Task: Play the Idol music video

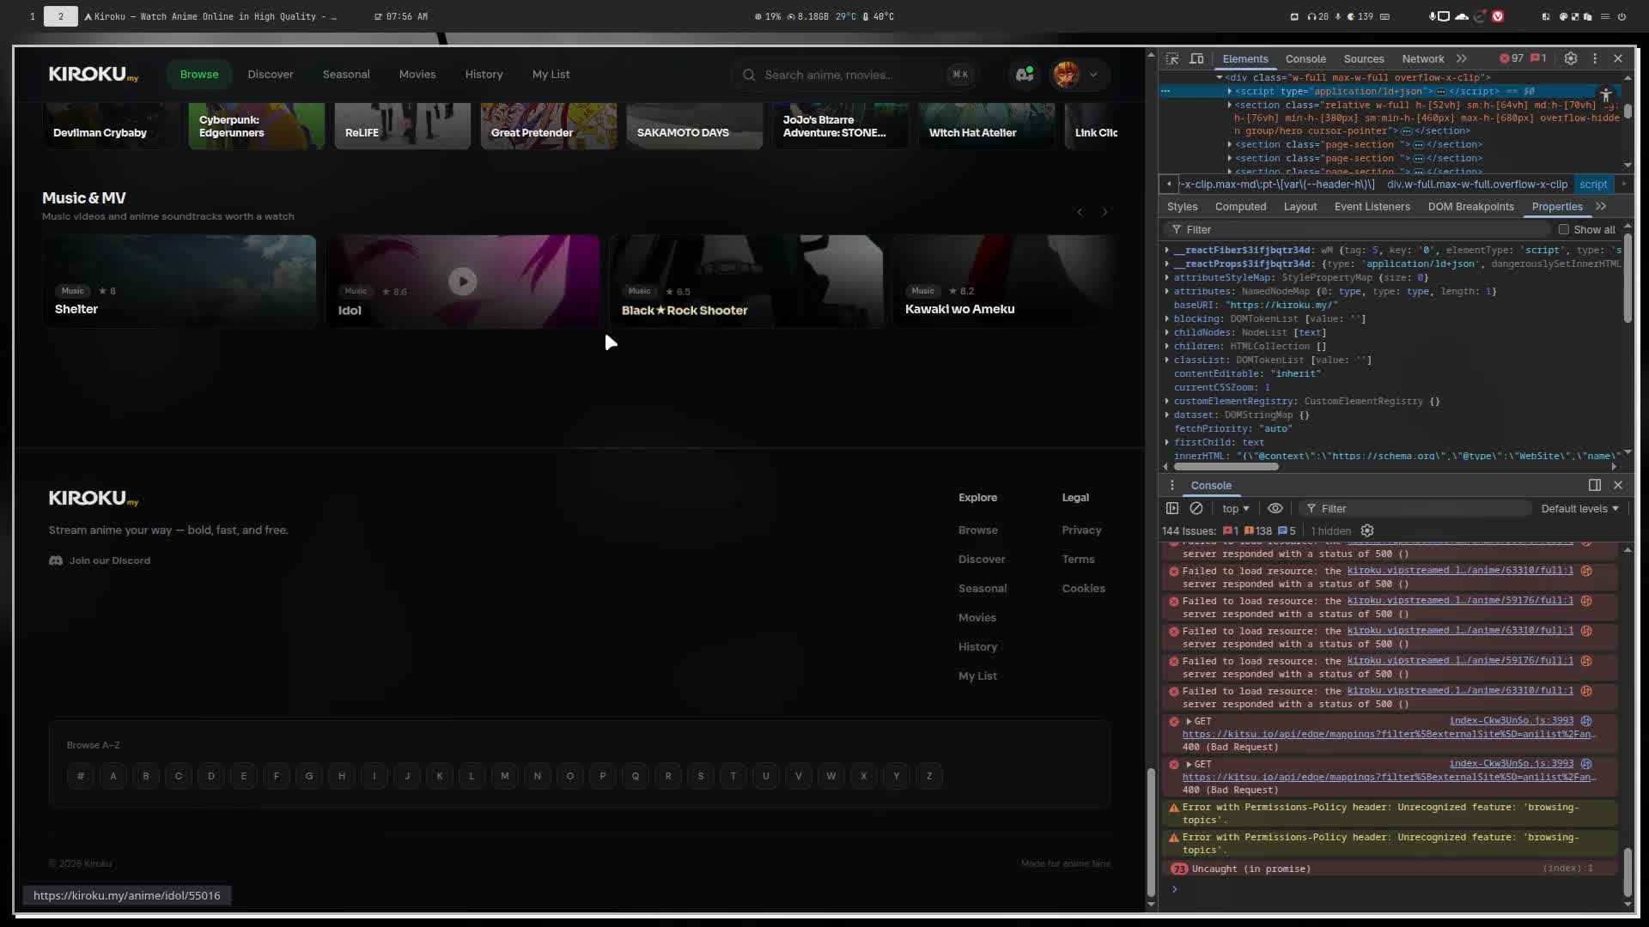Action: (x=463, y=281)
